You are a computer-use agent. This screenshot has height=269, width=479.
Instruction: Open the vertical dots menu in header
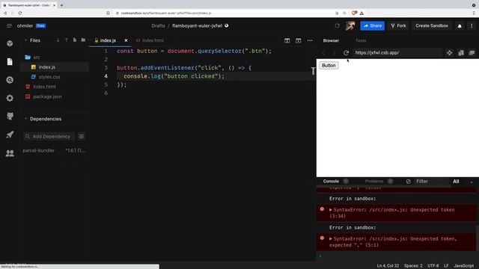[x=472, y=26]
